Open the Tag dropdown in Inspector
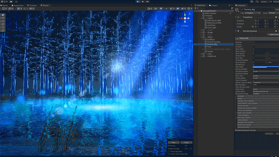279x157 pixels. point(252,13)
